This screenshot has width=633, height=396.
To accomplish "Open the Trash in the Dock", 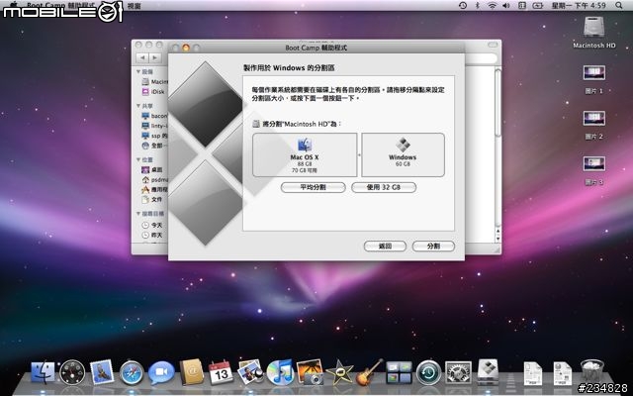I will point(592,372).
